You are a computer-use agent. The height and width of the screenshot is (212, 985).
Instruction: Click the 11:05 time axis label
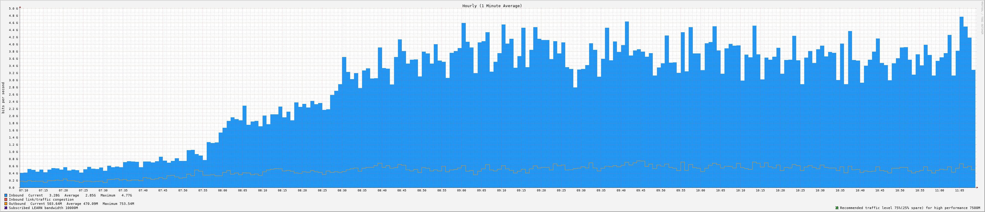tap(959, 190)
